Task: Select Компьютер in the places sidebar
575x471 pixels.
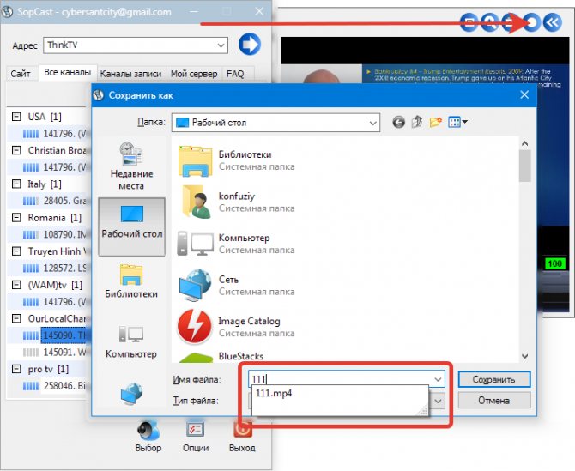Action: pyautogui.click(x=131, y=341)
